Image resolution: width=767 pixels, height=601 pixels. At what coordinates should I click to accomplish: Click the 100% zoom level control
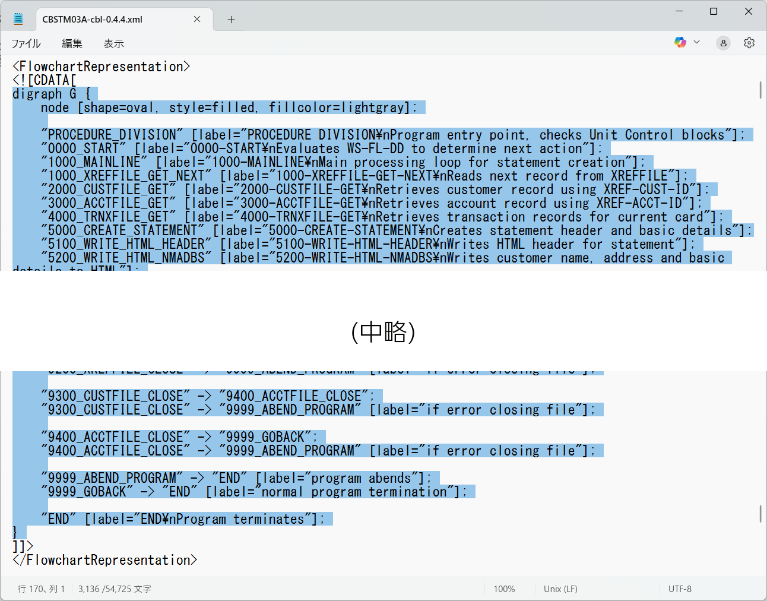[x=504, y=589]
